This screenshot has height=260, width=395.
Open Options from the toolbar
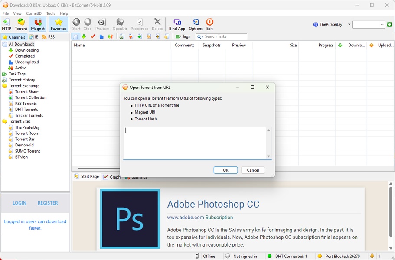196,24
